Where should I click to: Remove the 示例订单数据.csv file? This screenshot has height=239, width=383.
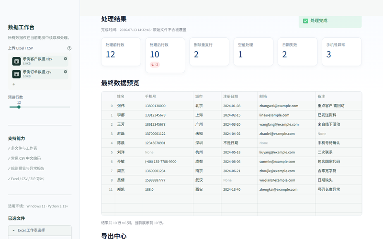pos(66,72)
